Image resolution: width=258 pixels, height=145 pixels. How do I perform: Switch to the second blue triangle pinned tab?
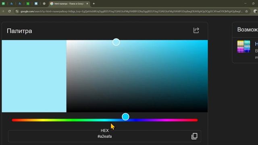pos(20,4)
